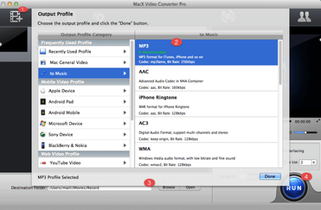
Task: Click the music profile list scrollbar
Action: (x=280, y=62)
